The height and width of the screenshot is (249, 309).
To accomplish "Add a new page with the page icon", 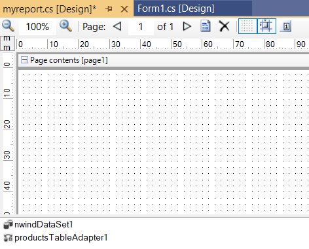I will coord(206,26).
